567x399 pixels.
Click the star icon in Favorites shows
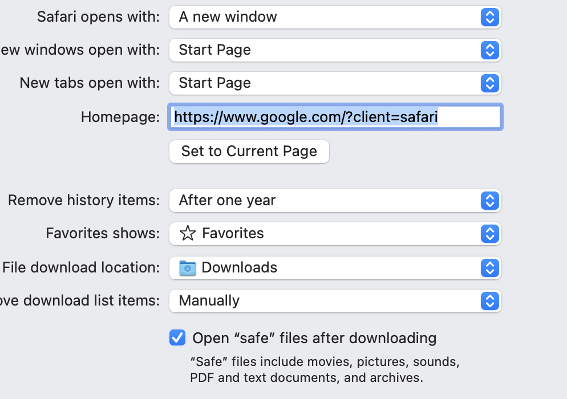tap(187, 233)
